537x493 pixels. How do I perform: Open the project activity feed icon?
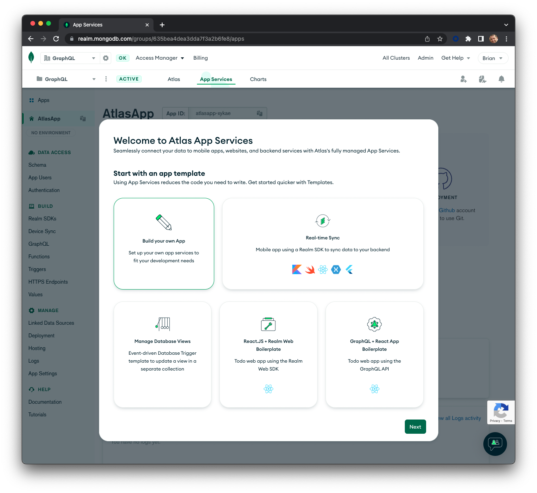point(482,79)
